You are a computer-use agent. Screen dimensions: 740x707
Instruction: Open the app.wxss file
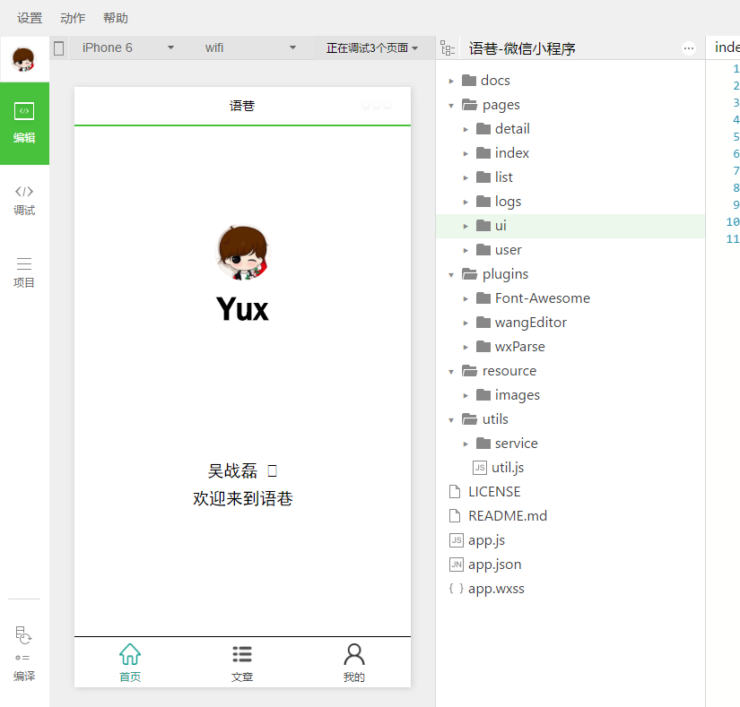click(x=570, y=589)
